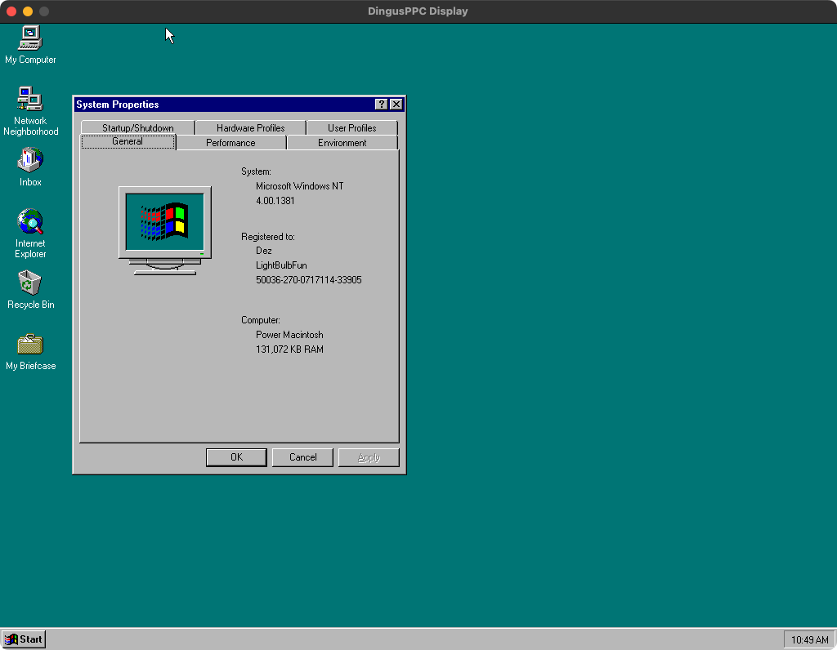837x650 pixels.
Task: Click the Registered to: label
Action: pos(268,237)
